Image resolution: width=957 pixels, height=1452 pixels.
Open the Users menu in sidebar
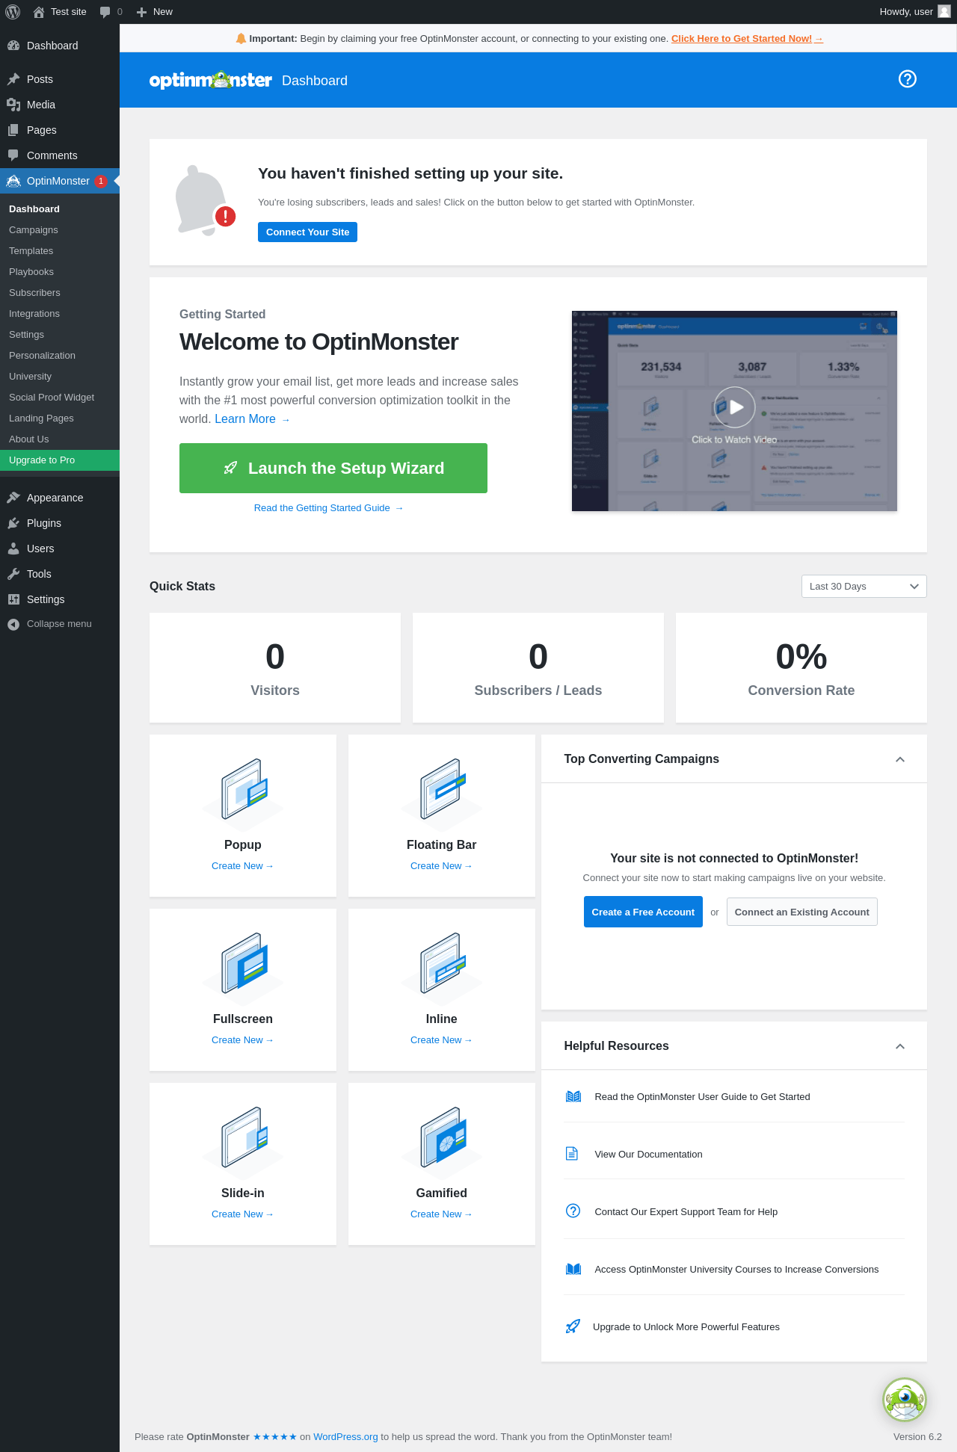coord(60,549)
